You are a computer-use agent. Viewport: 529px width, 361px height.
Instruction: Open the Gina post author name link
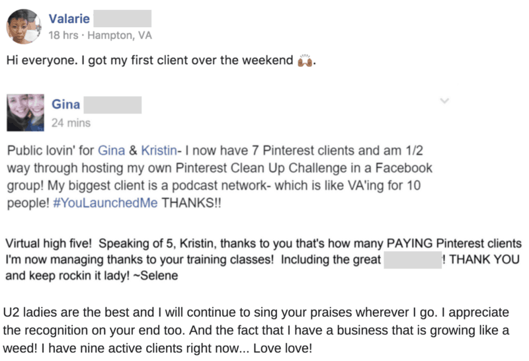coord(66,104)
